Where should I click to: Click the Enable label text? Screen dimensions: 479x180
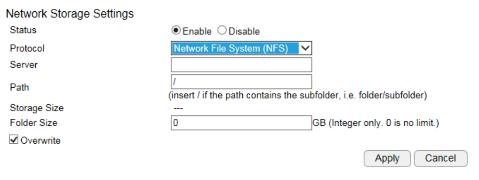(197, 32)
